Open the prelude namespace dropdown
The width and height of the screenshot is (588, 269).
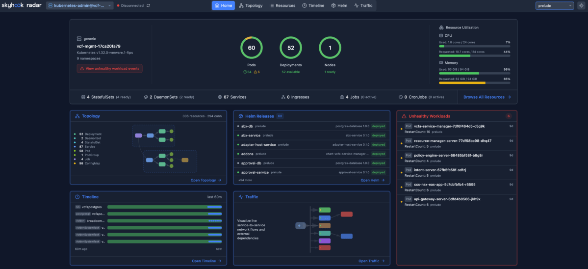click(x=554, y=5)
